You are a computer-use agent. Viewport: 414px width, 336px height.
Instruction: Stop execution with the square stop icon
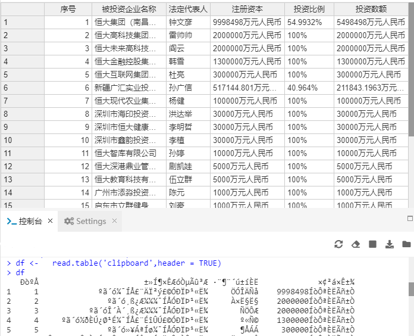pyautogui.click(x=372, y=244)
